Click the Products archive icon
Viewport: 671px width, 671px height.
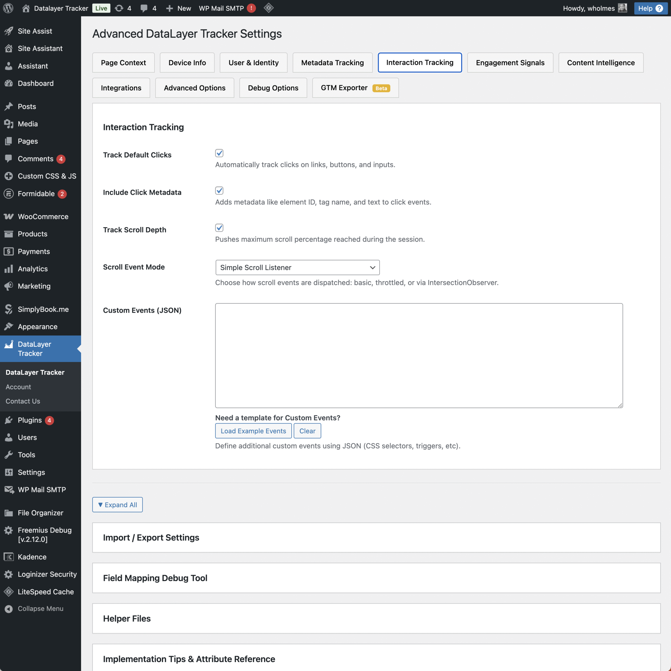(x=9, y=234)
